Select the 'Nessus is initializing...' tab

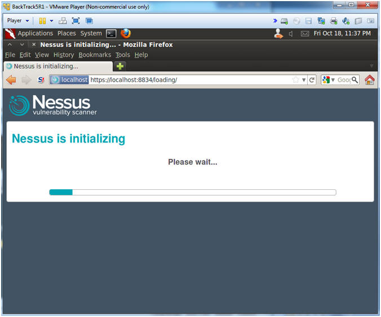point(58,66)
